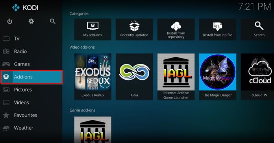The image size is (274, 143).
Task: Click the Videos film icon
Action: pyautogui.click(x=6, y=103)
